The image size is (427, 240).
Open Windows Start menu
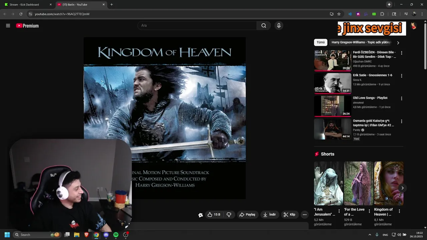click(x=7, y=235)
